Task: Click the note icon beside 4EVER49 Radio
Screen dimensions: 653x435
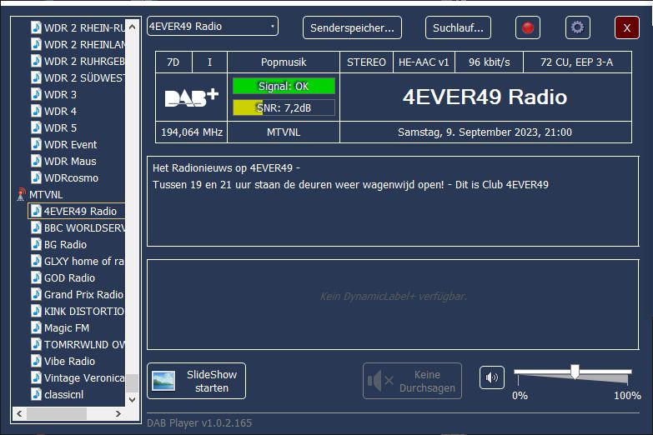Action: coord(36,211)
